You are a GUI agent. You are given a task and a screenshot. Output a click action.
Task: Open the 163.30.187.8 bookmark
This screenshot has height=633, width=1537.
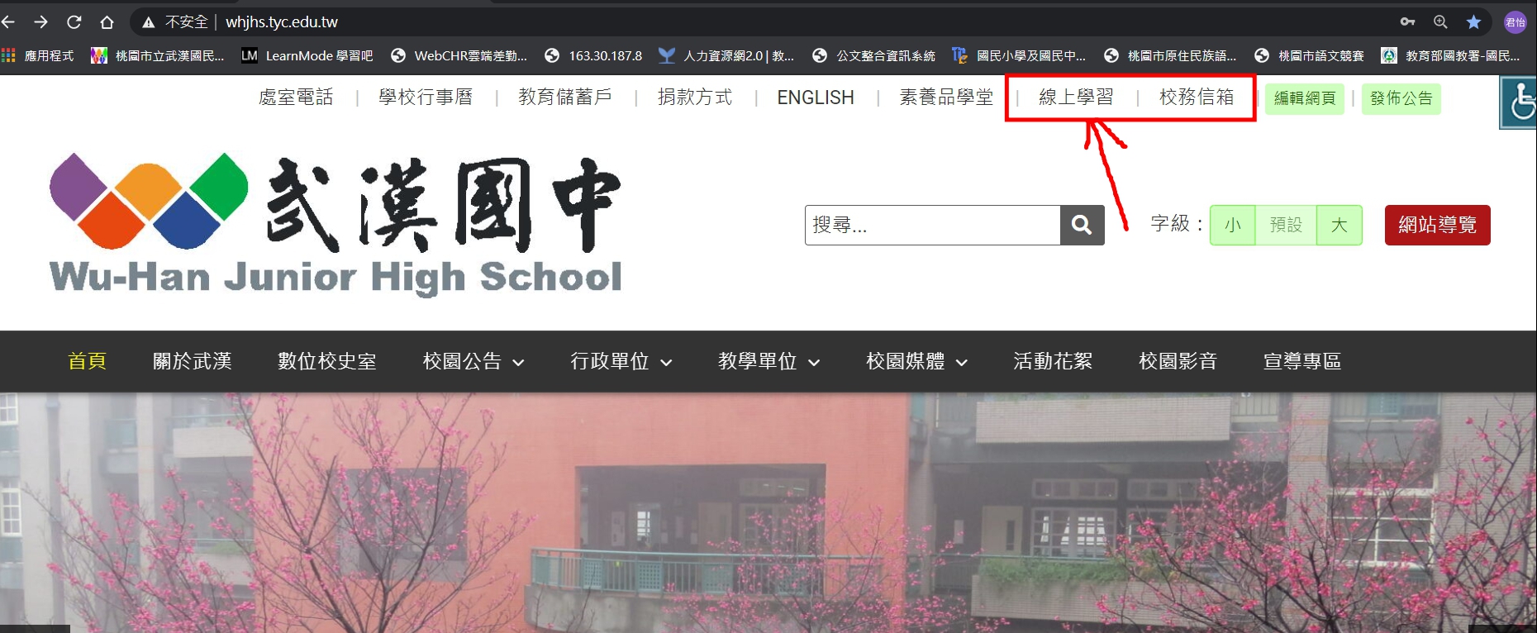point(593,55)
